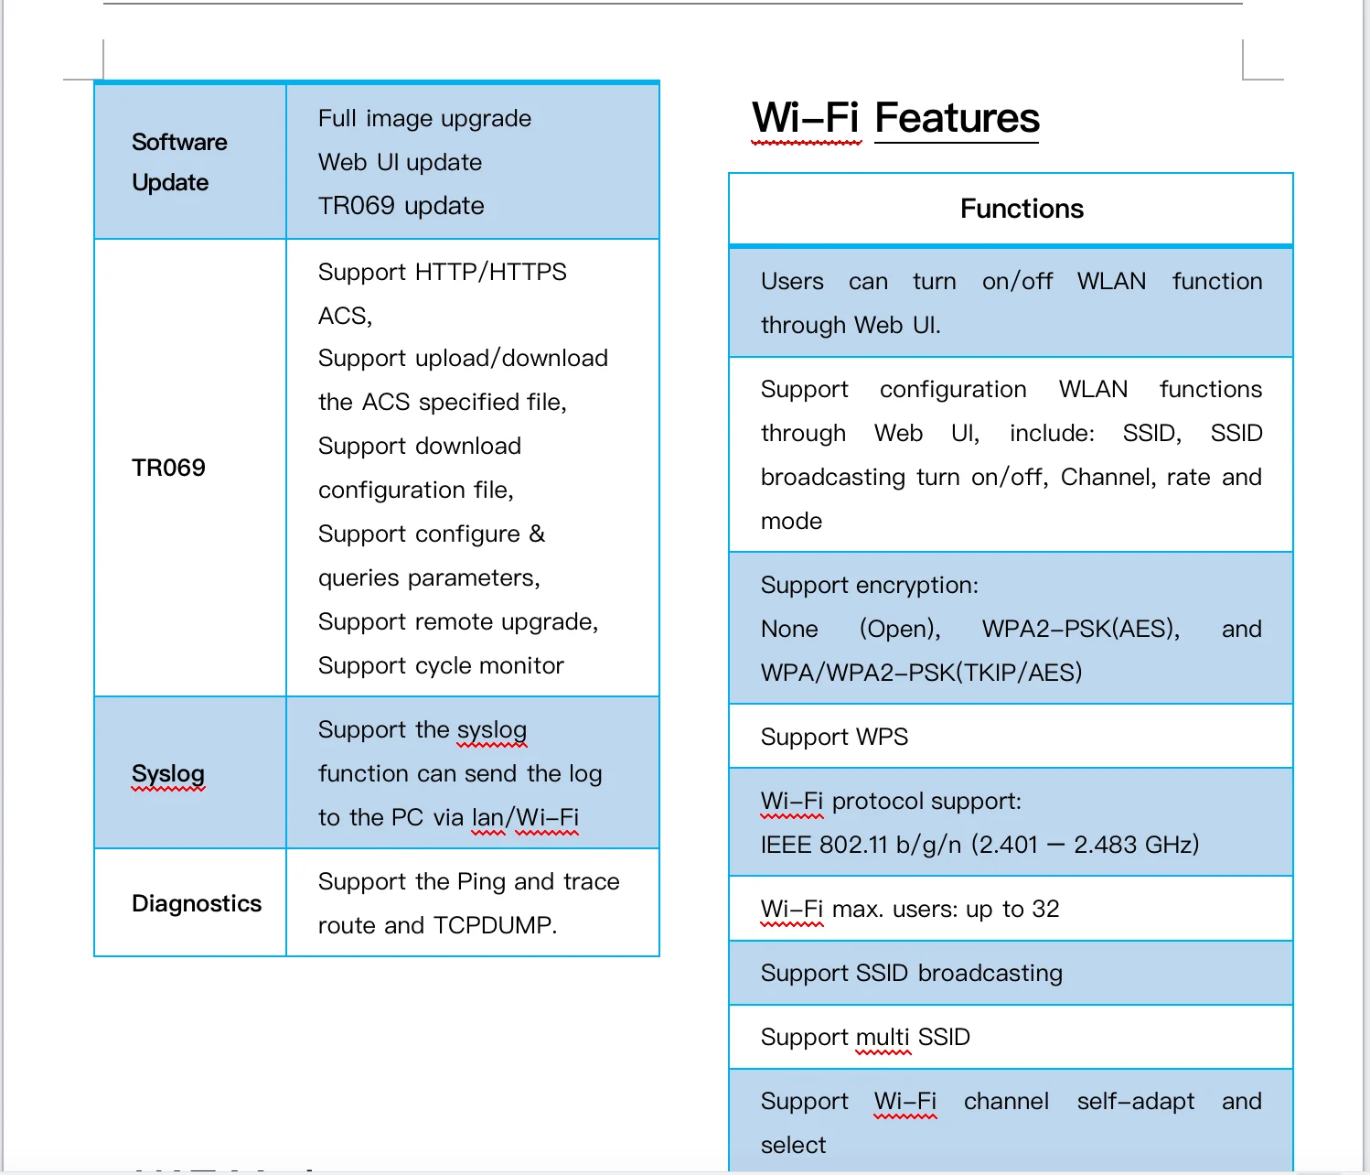
Task: Click the "Software Update" row label
Action: 179,162
